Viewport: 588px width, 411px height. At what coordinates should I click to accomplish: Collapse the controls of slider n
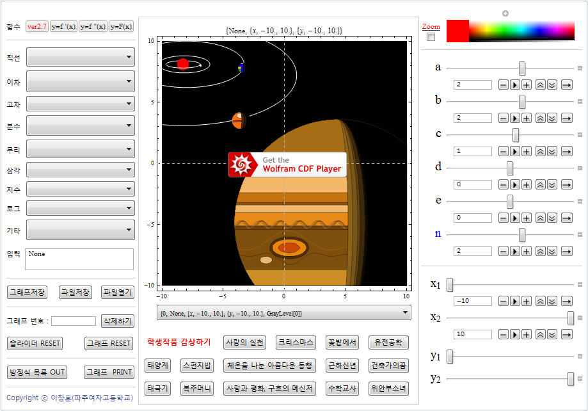click(x=580, y=234)
